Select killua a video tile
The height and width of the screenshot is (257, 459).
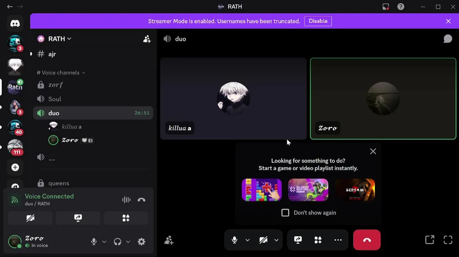point(233,99)
